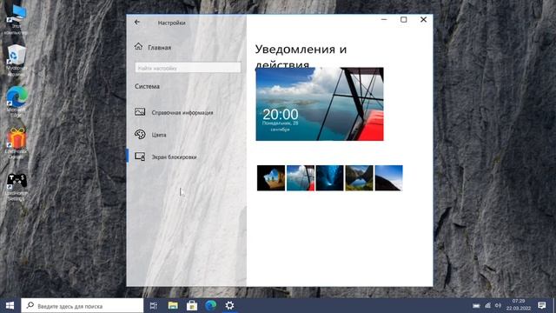Open the Action Center notifications icon

[542, 305]
